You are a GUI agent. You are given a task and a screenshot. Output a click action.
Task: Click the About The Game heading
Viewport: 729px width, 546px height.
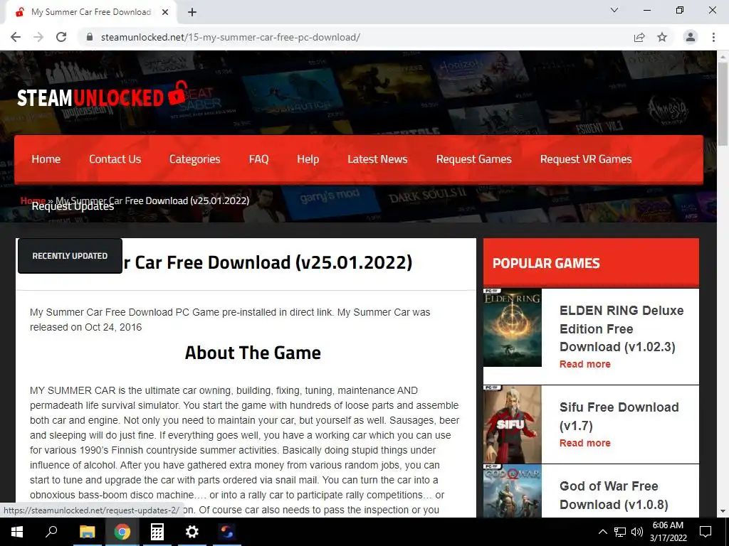(253, 353)
